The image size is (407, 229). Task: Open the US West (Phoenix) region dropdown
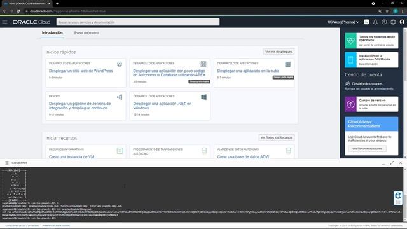[x=343, y=22]
